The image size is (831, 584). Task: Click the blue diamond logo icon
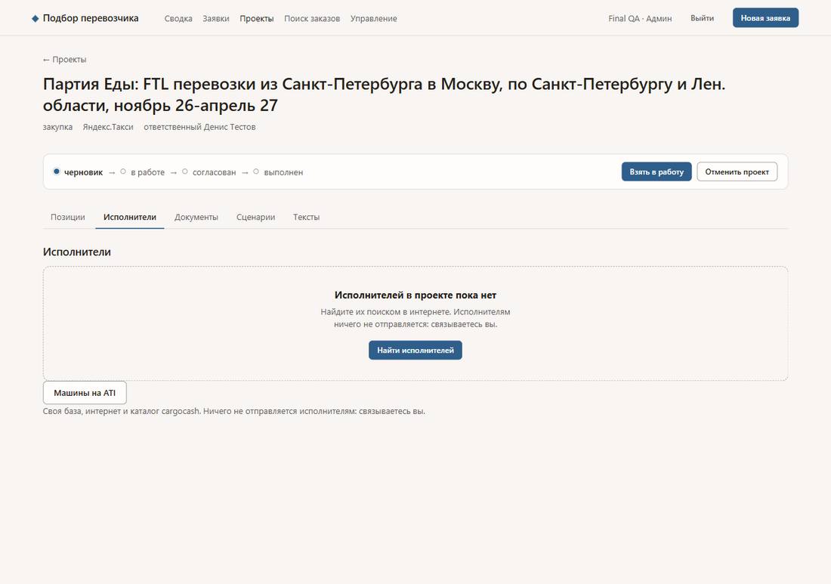pyautogui.click(x=35, y=19)
